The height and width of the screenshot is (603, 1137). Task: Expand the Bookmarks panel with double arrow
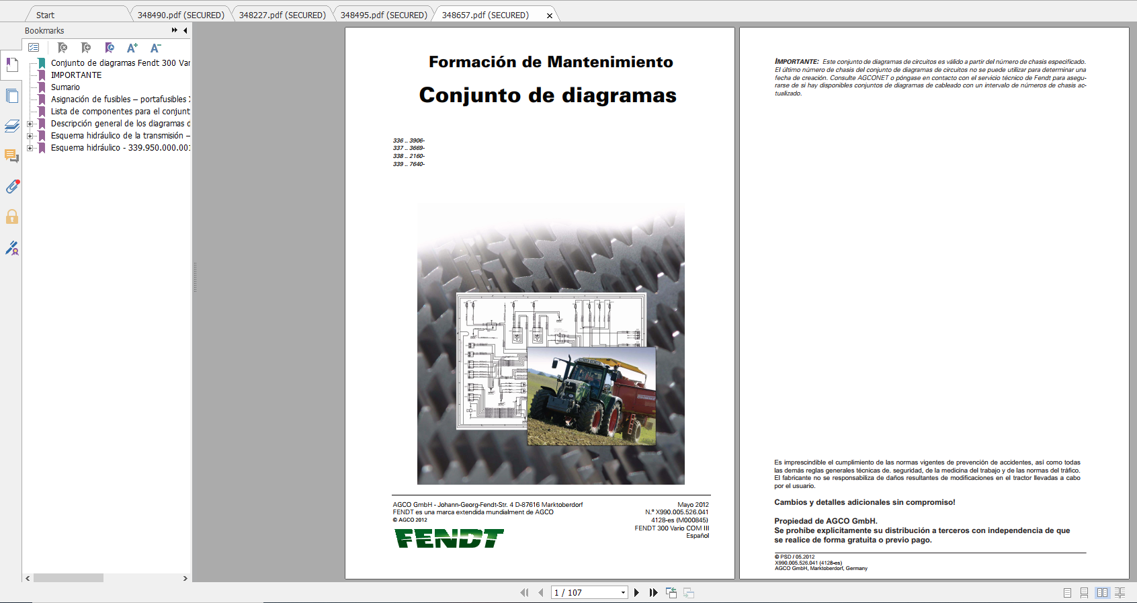(175, 30)
